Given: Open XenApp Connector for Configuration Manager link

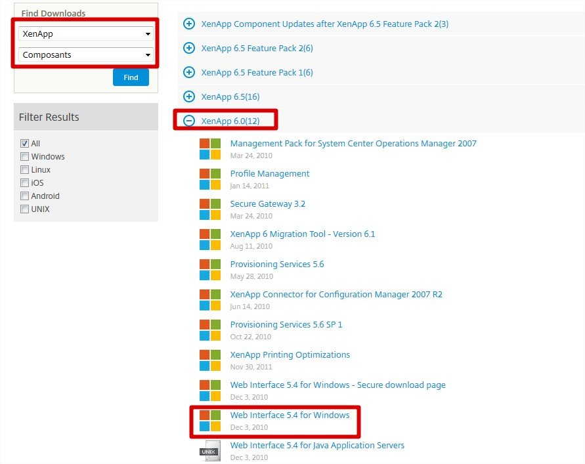Looking at the screenshot, I should click(x=336, y=295).
